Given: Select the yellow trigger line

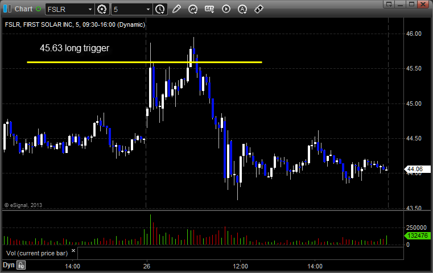Looking at the screenshot, I should pos(145,62).
